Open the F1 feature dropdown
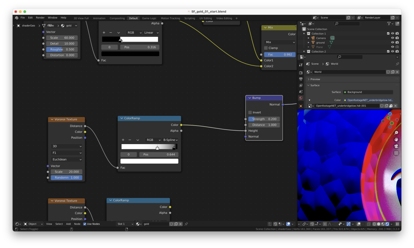Viewport: 414px width, 248px height. coord(67,153)
